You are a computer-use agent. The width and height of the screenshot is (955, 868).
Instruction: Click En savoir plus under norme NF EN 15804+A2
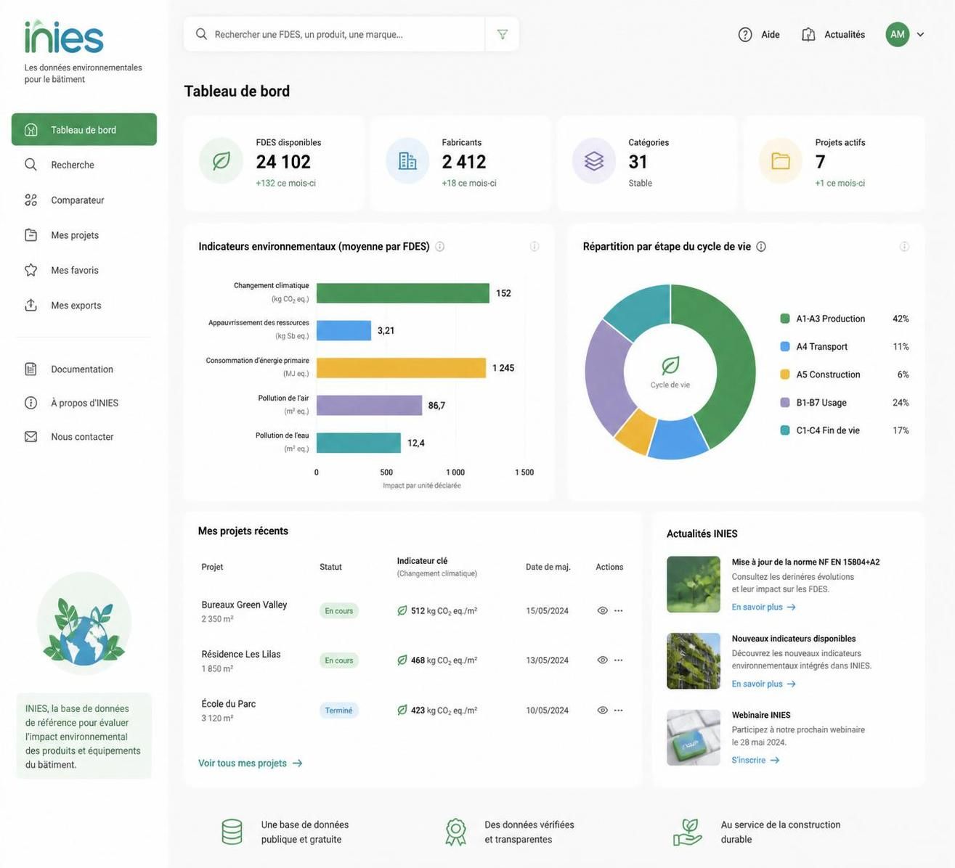coord(764,607)
